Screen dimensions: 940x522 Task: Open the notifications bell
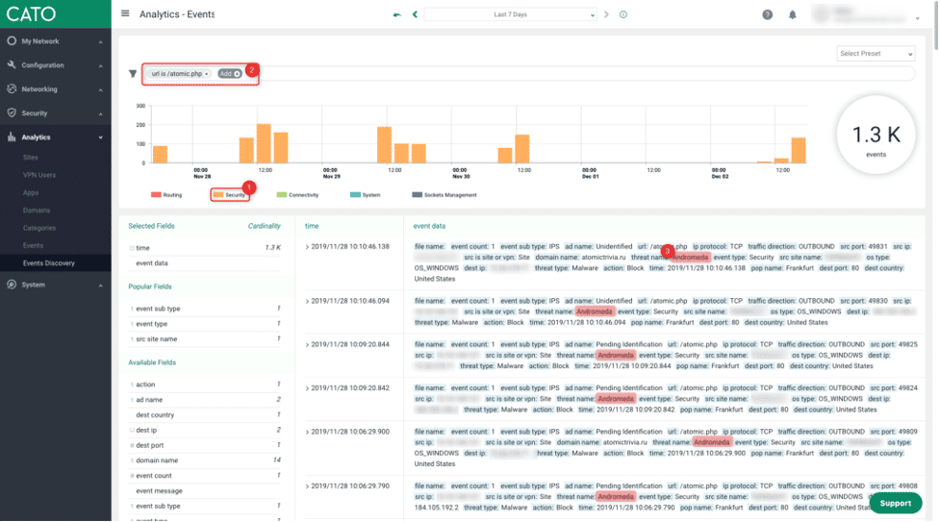point(792,14)
